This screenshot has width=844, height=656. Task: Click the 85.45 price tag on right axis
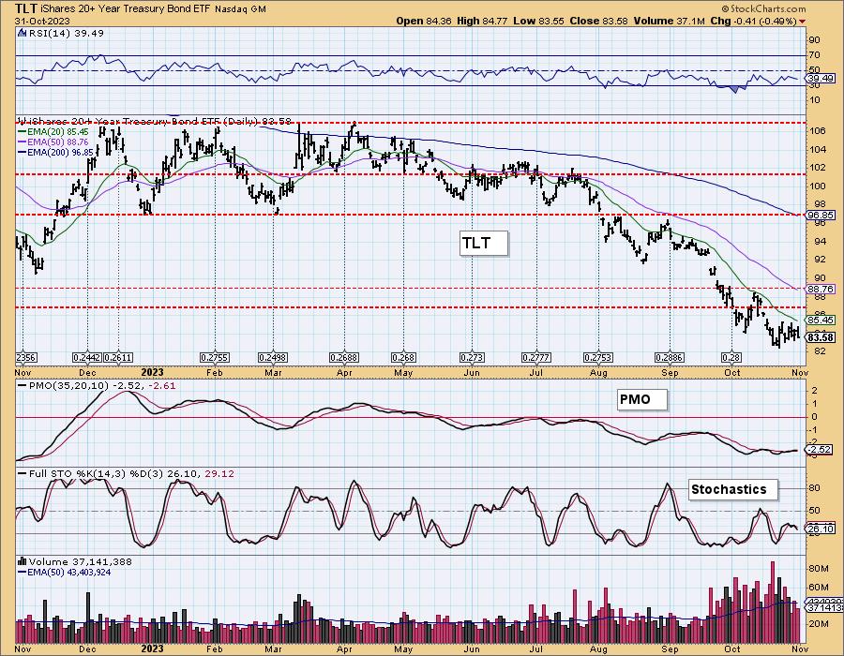821,320
